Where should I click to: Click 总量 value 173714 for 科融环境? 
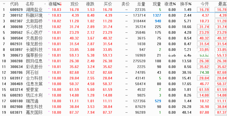[139, 15]
